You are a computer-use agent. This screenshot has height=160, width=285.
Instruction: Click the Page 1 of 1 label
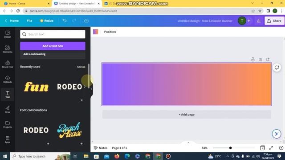[119, 148]
